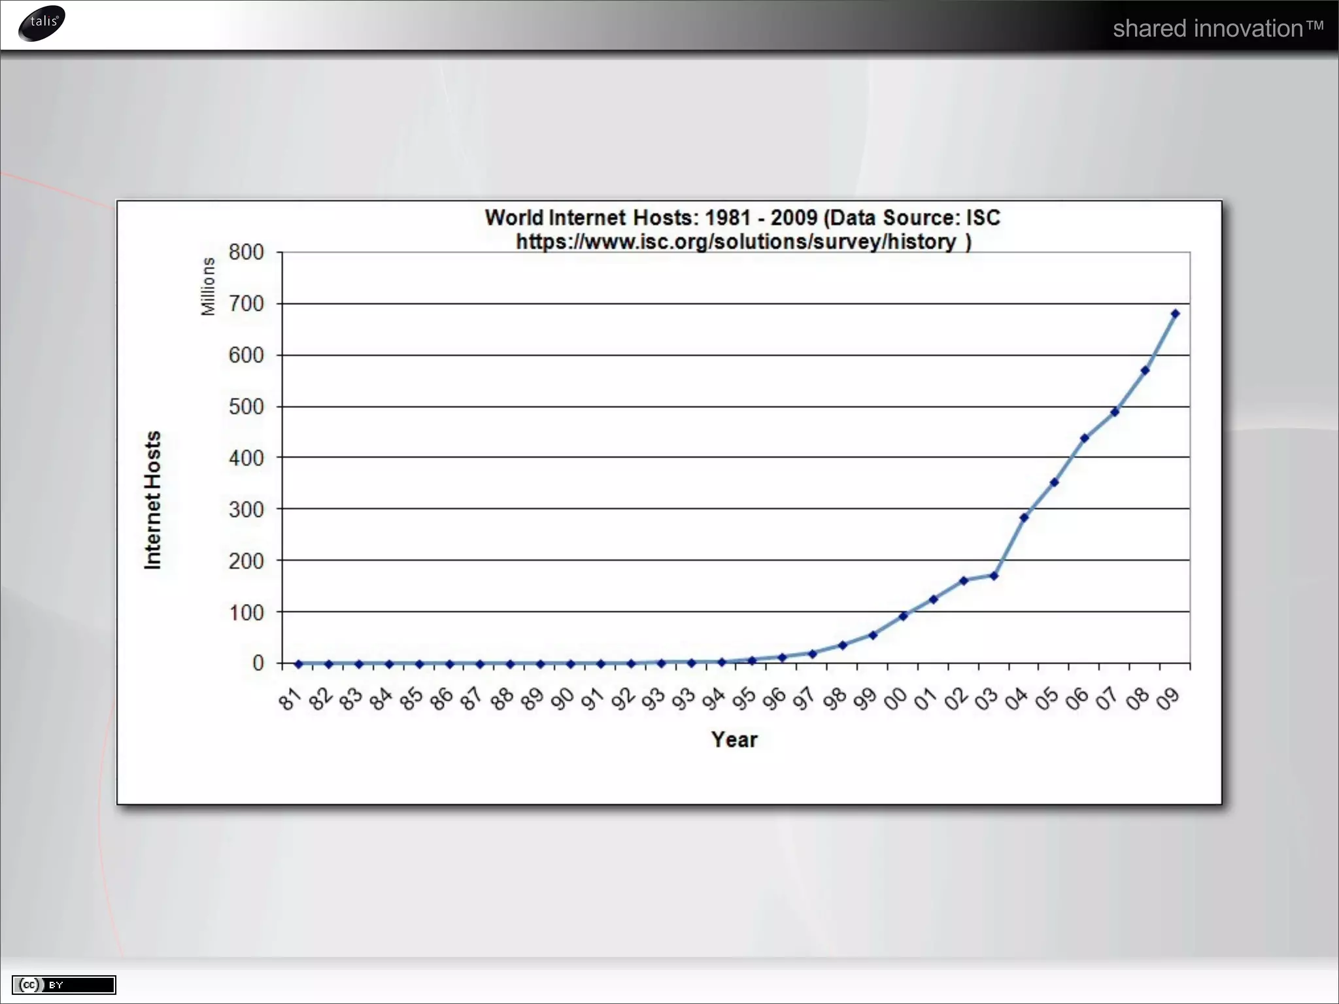Select the 09 data point on the line

point(1175,314)
